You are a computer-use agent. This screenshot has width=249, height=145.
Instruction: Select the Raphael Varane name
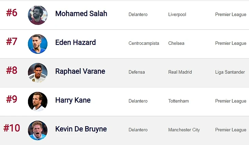click(x=80, y=71)
